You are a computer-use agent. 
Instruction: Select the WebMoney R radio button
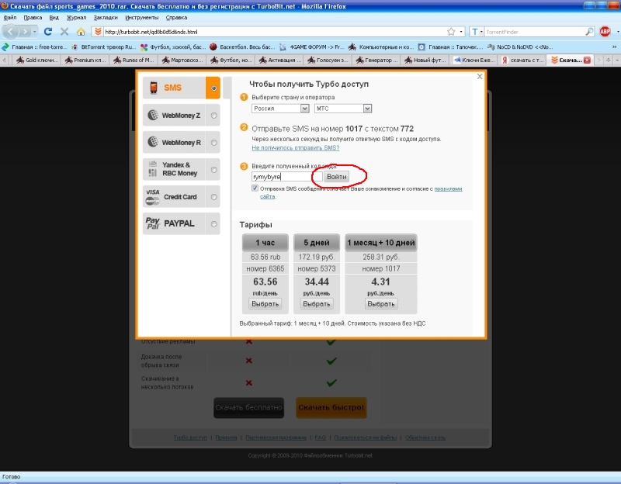(214, 143)
